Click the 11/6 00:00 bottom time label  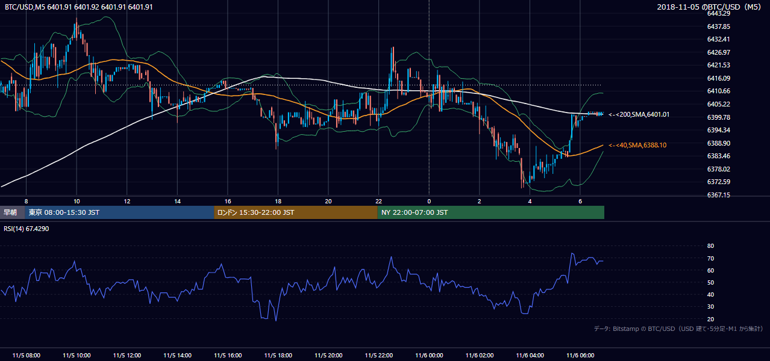(x=429, y=355)
